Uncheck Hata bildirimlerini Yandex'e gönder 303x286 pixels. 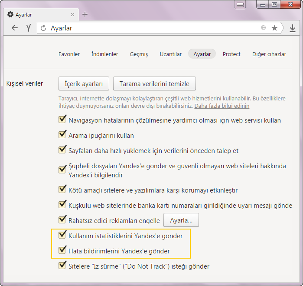pyautogui.click(x=62, y=250)
